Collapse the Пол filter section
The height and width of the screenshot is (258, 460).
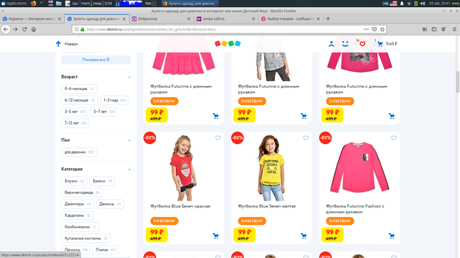point(130,140)
